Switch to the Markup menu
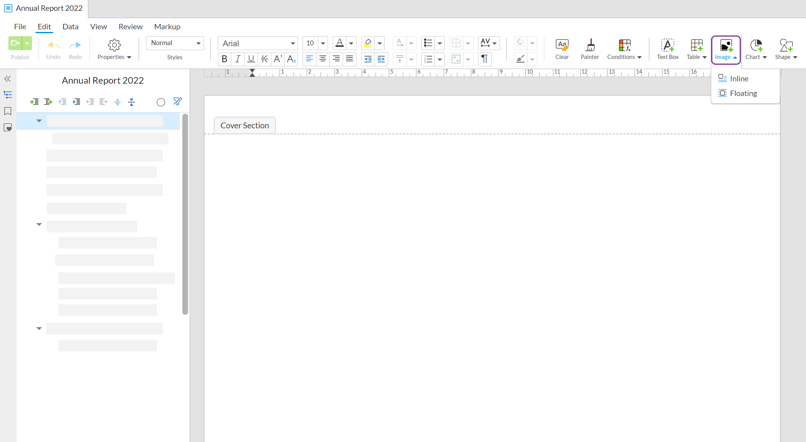Image resolution: width=806 pixels, height=442 pixels. click(x=167, y=26)
